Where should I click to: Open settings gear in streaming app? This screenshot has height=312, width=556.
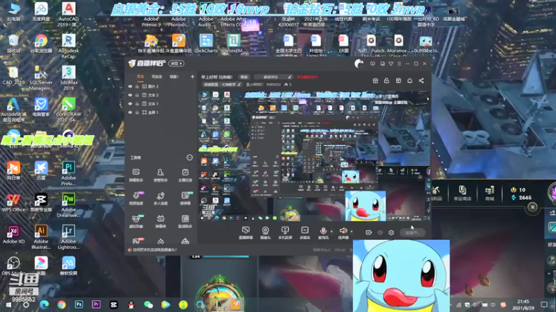[391, 232]
